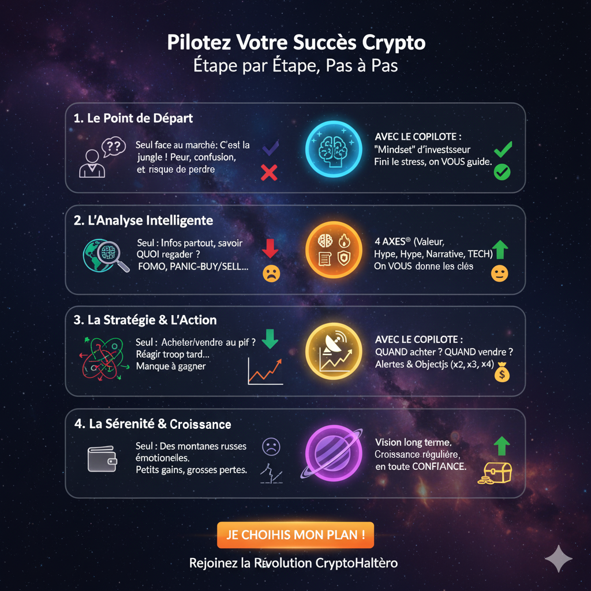This screenshot has height=591, width=591.
Task: Click the money bag dollar icon
Action: tap(502, 371)
